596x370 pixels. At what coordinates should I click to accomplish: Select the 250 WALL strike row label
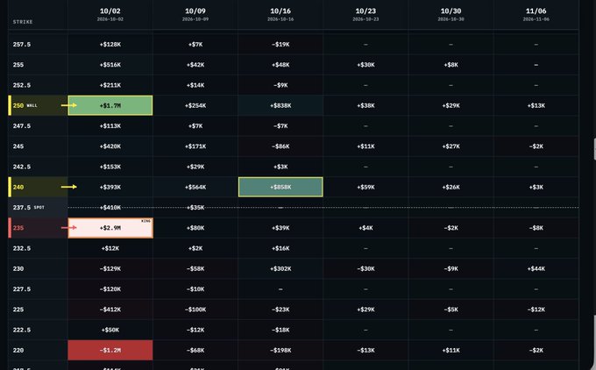tap(38, 105)
